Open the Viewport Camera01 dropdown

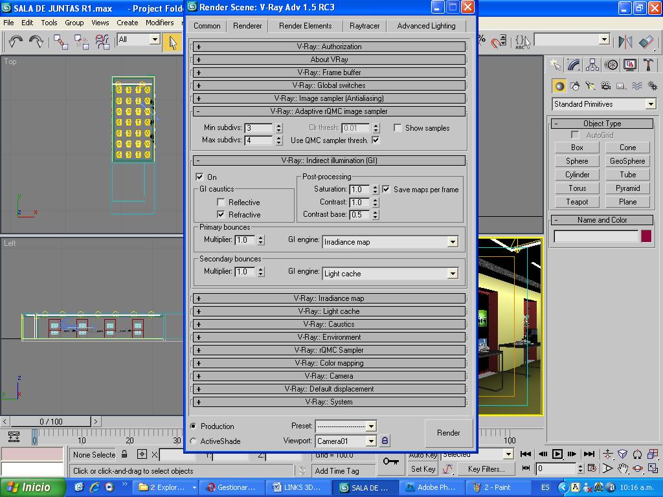tap(371, 441)
